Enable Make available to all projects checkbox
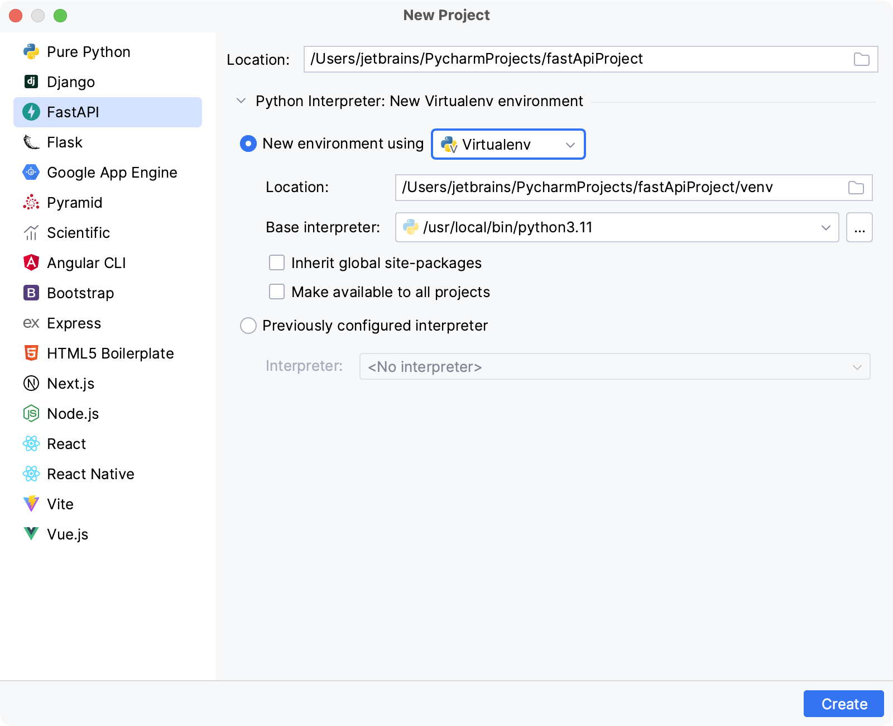 pos(277,292)
